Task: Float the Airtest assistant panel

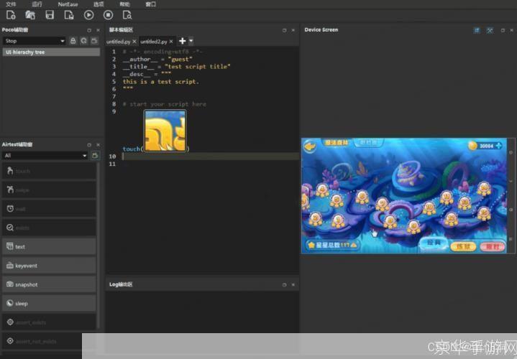Action: 89,145
